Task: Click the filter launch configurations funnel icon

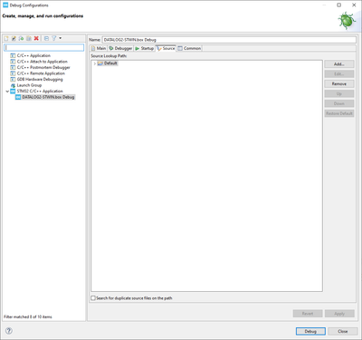Action: [54, 38]
